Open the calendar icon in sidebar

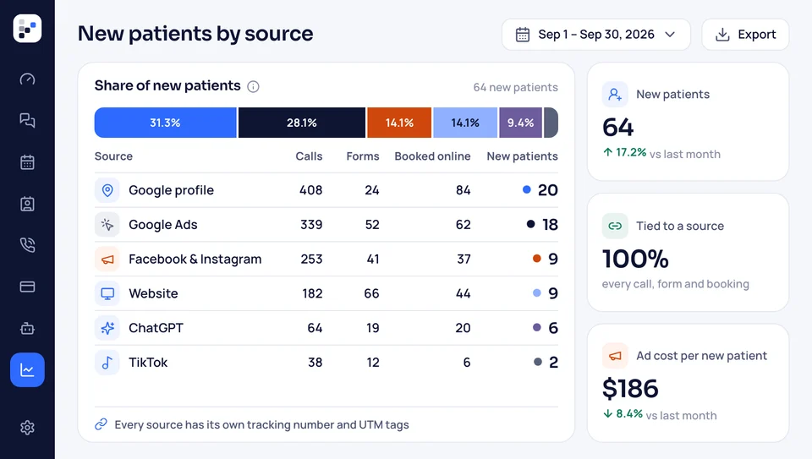[x=27, y=162]
